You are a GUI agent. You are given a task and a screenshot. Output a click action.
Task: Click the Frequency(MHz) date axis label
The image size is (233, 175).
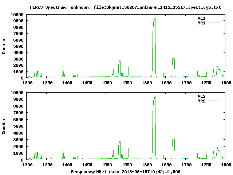click(x=125, y=172)
